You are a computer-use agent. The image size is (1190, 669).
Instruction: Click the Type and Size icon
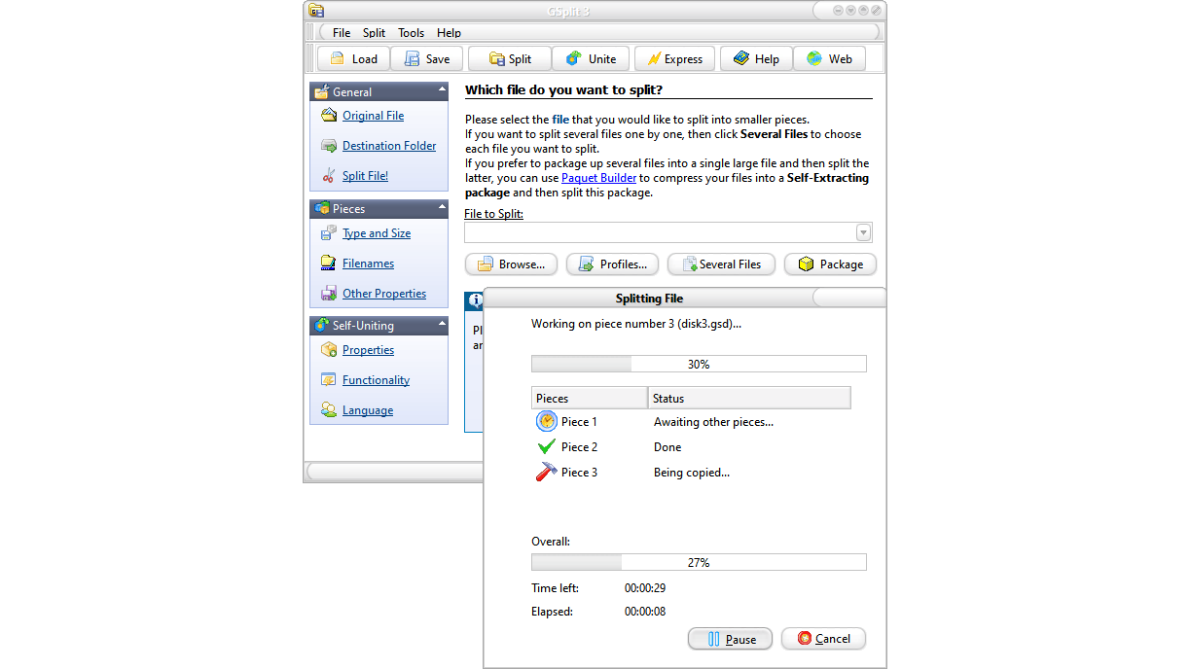point(329,233)
